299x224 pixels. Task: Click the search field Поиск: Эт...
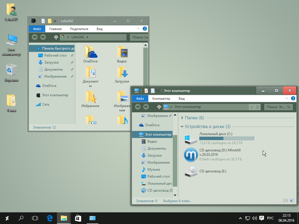pyautogui.click(x=276, y=107)
